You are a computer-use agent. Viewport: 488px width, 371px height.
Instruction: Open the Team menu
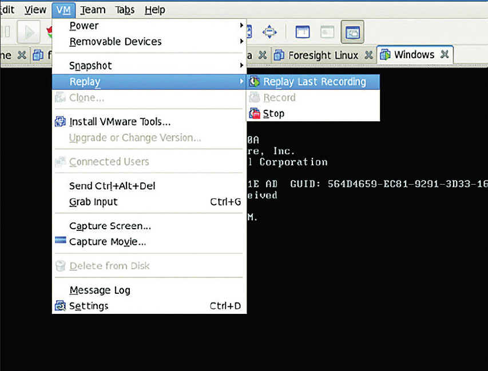point(93,10)
